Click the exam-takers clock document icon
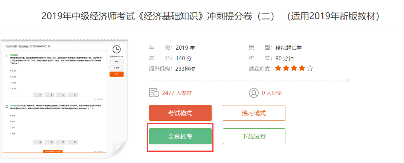Screen dimensions: 404x163 point(154,93)
